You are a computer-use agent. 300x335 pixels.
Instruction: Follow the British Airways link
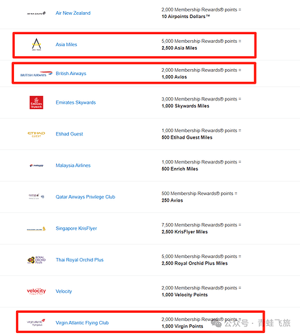pos(71,74)
